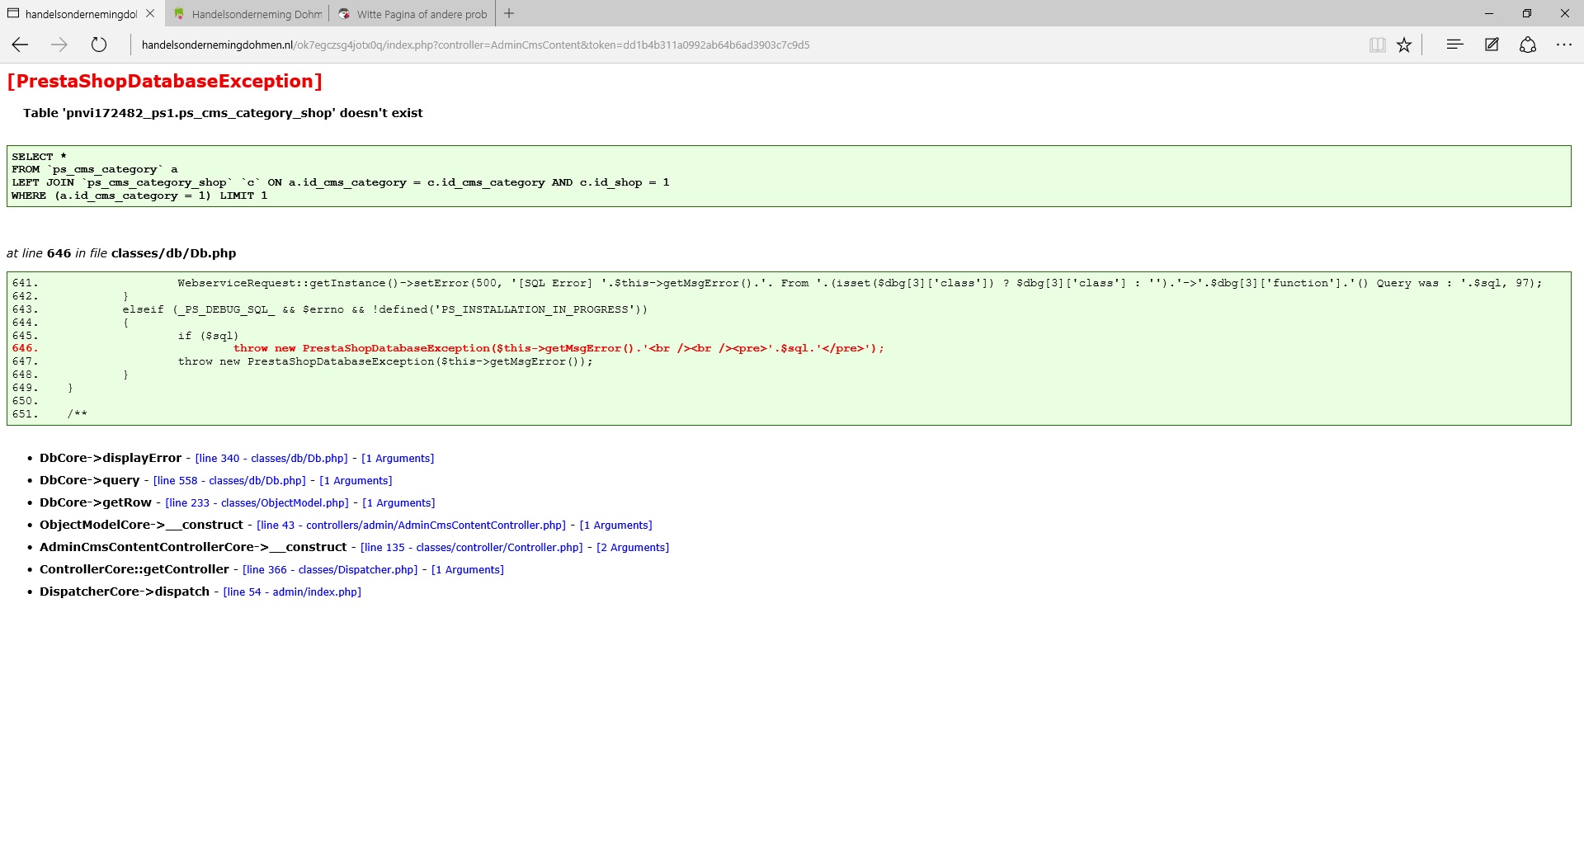This screenshot has height=858, width=1584.
Task: Open a new browser tab
Action: click(x=509, y=13)
